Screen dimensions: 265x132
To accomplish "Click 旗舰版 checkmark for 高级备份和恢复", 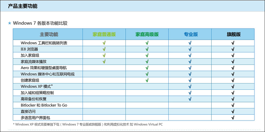I will tap(233, 99).
